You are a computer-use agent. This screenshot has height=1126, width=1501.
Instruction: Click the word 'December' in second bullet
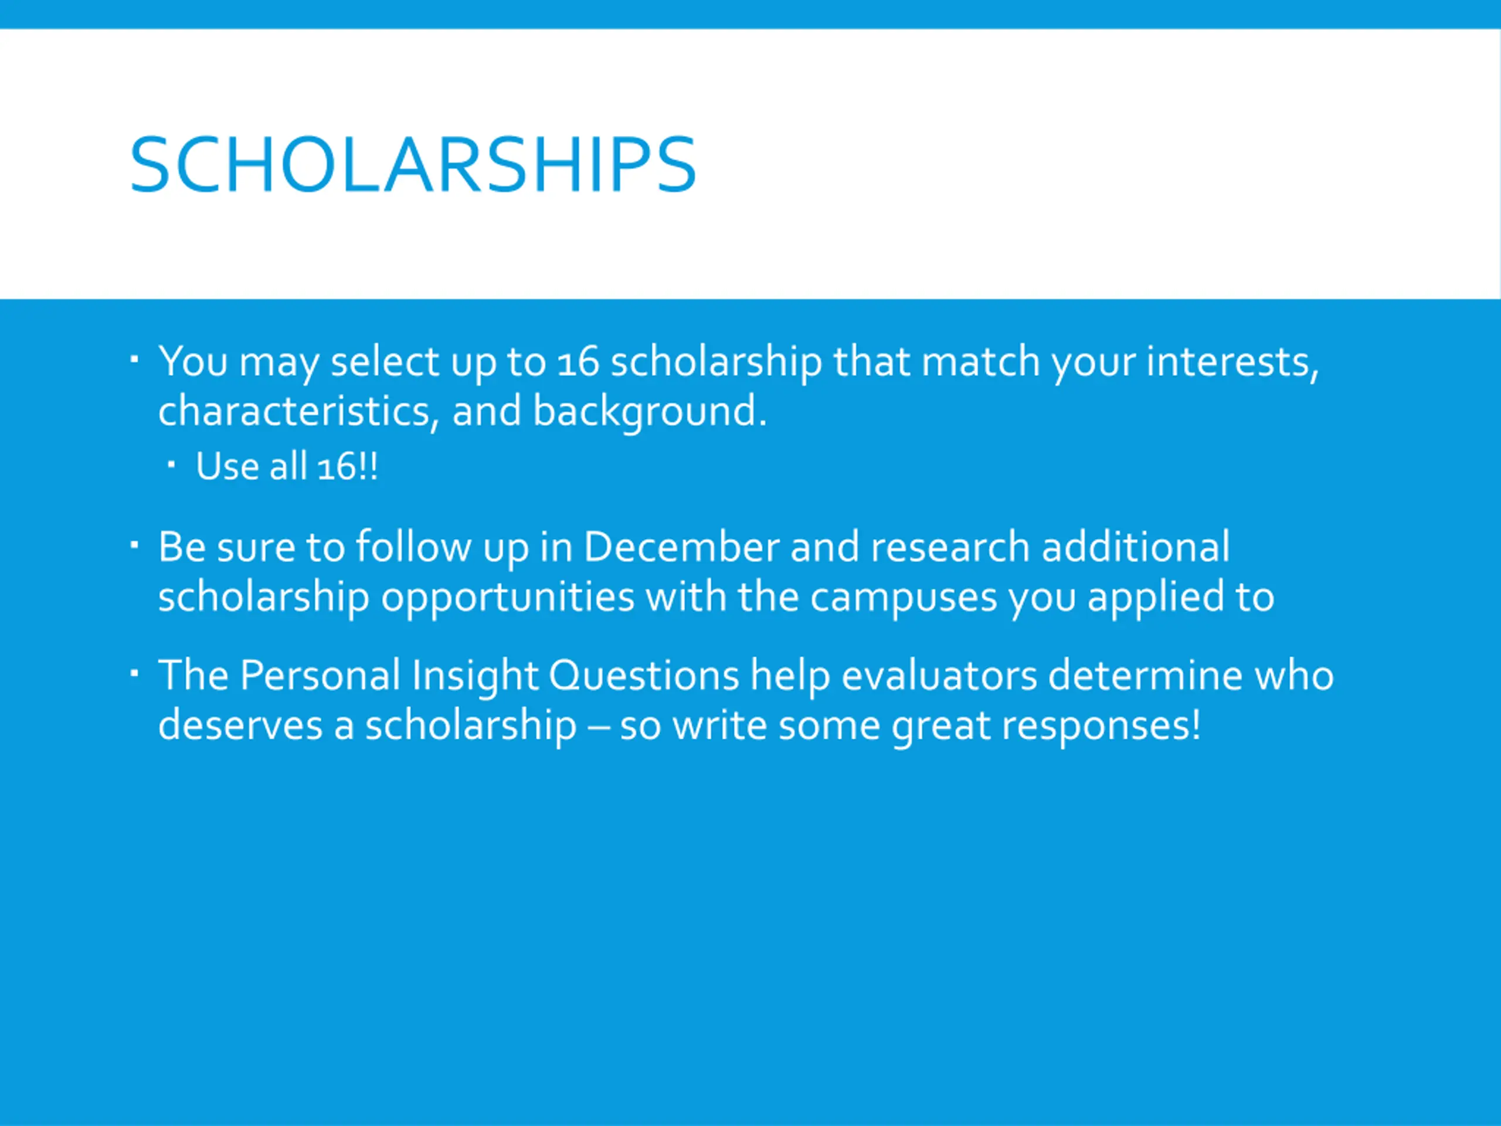681,547
